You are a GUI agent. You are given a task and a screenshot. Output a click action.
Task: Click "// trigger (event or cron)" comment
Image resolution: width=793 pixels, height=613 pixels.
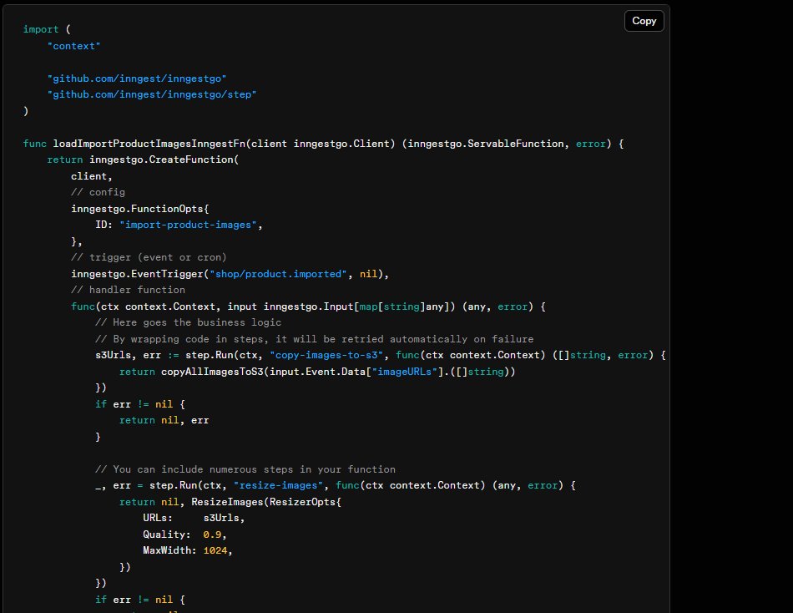tap(149, 257)
